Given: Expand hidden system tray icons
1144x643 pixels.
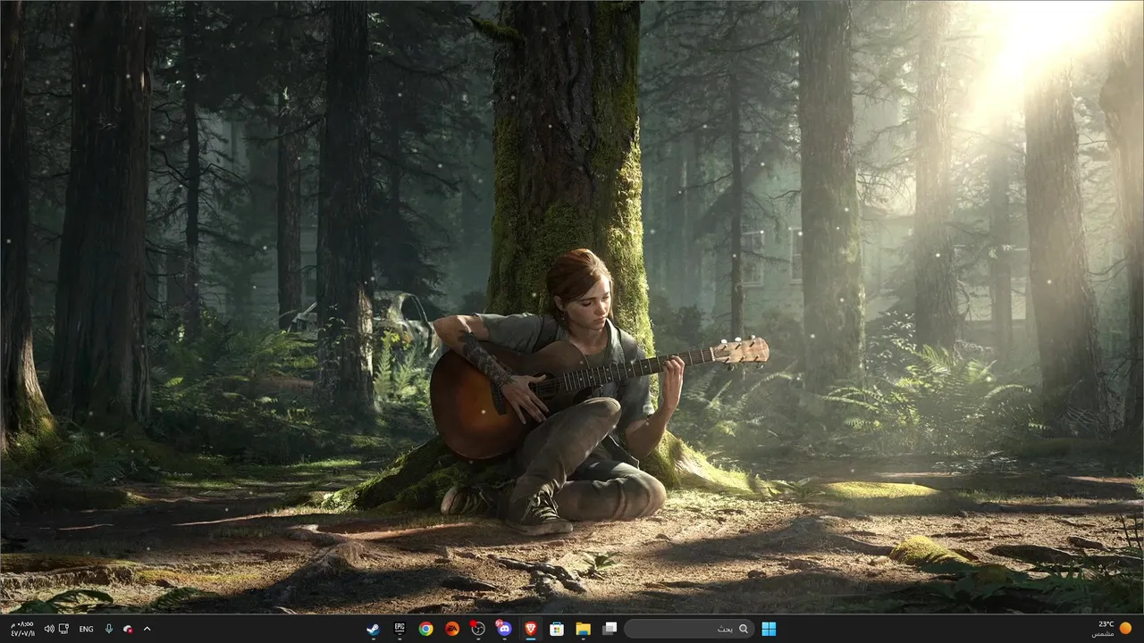Looking at the screenshot, I should [x=147, y=629].
